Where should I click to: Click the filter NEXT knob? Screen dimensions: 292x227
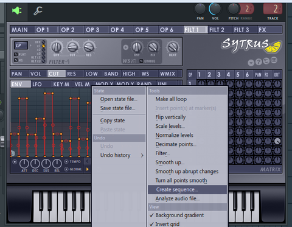[173, 47]
